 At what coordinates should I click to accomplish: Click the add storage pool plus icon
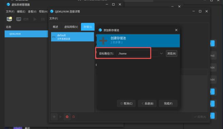point(54,117)
